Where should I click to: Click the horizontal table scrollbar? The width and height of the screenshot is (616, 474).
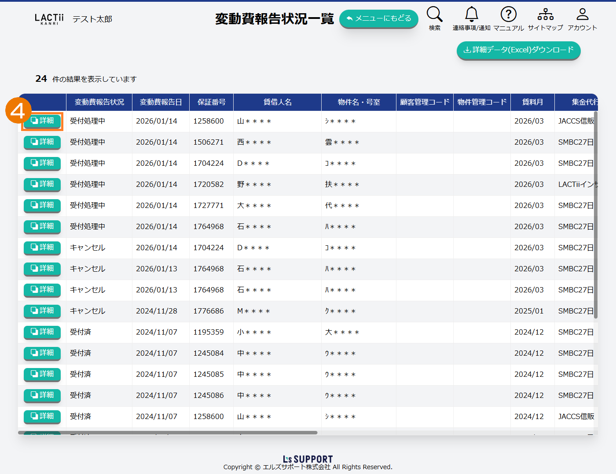point(167,433)
